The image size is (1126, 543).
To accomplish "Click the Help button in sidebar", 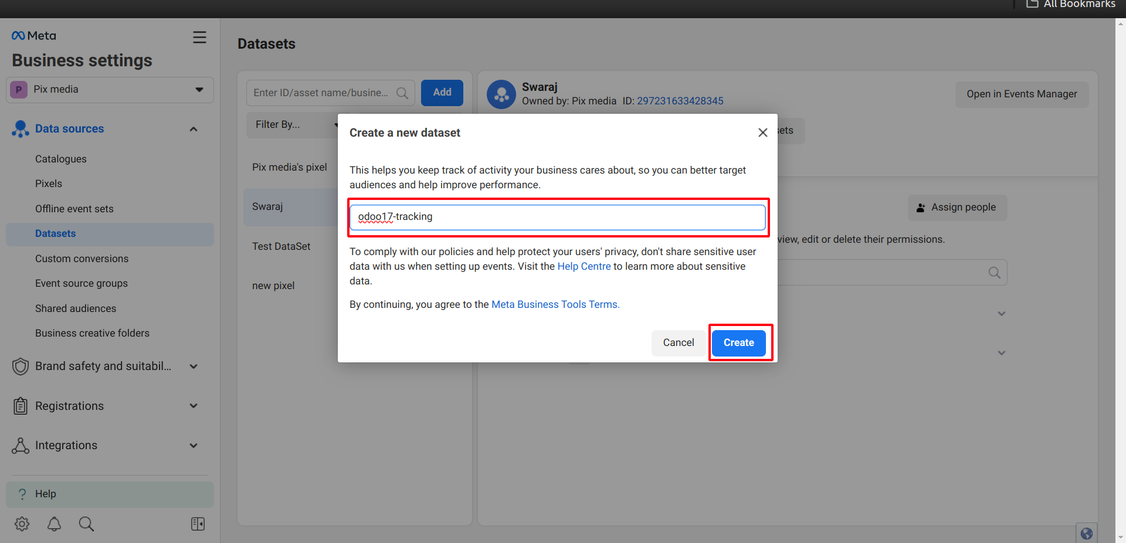I will (x=110, y=494).
